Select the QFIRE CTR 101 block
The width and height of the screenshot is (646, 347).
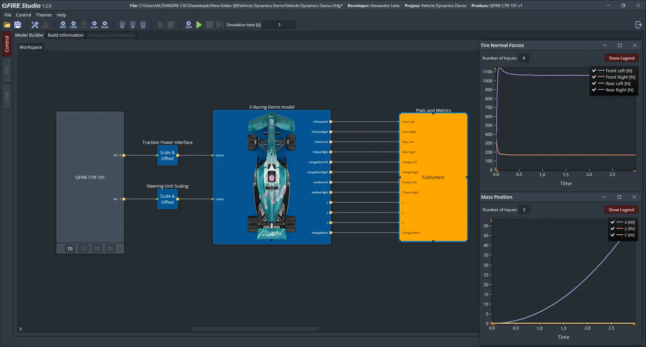pyautogui.click(x=90, y=177)
